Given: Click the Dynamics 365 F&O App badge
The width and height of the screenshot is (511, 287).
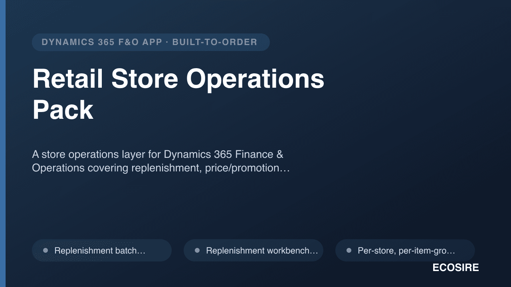Looking at the screenshot, I should click(151, 42).
